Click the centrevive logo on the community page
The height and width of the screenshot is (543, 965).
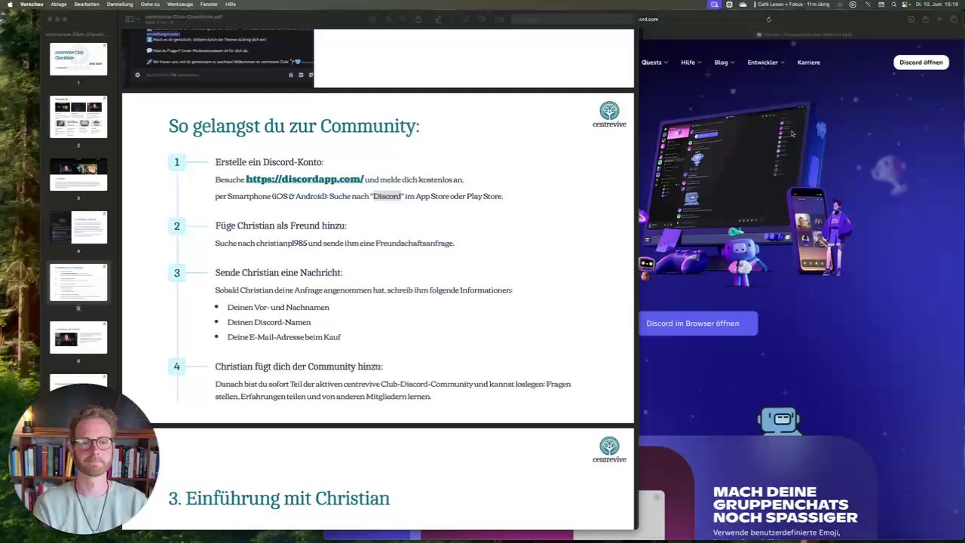[x=609, y=115]
